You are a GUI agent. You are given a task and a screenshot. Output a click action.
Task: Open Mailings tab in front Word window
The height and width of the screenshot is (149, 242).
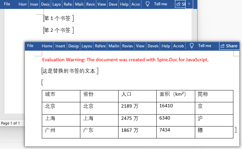pos(114,46)
